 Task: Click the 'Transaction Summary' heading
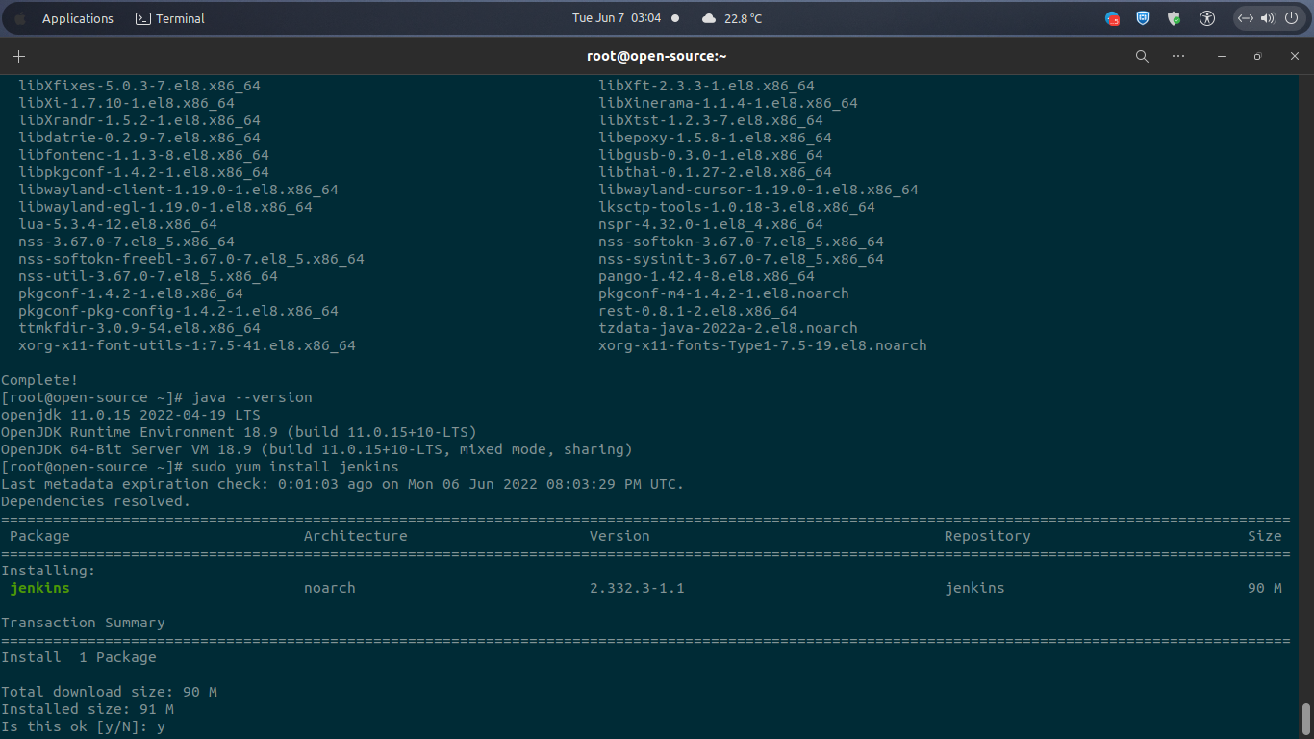coord(83,623)
